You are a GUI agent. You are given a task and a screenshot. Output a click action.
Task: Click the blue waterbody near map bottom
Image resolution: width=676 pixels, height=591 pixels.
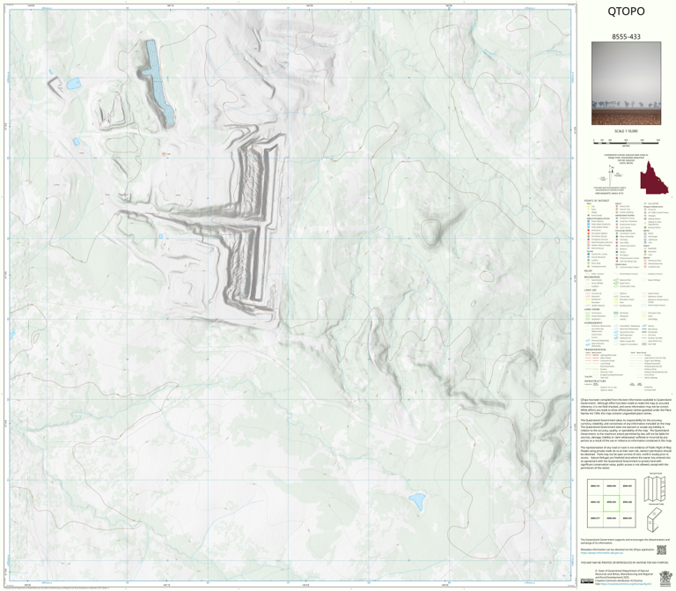click(x=417, y=502)
